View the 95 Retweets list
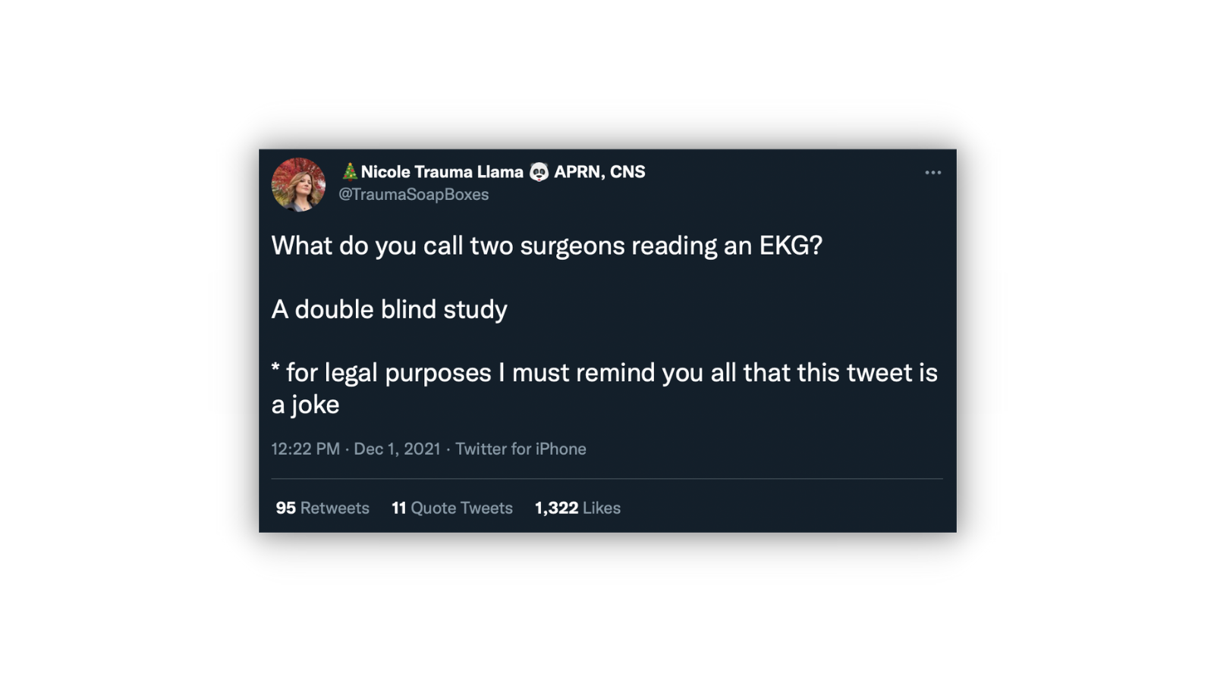Viewport: 1214px width, 682px height. click(x=322, y=508)
